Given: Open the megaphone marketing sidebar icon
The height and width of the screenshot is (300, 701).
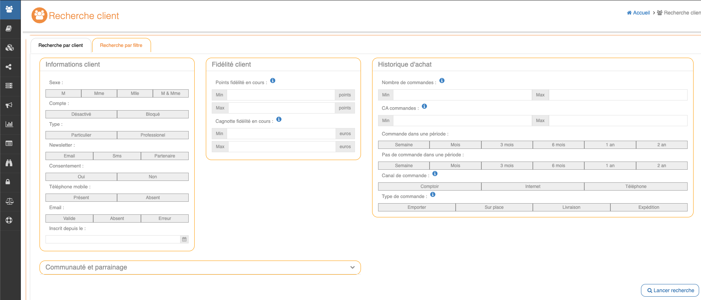Looking at the screenshot, I should tap(9, 105).
